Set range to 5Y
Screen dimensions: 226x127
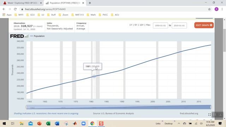[136, 25]
